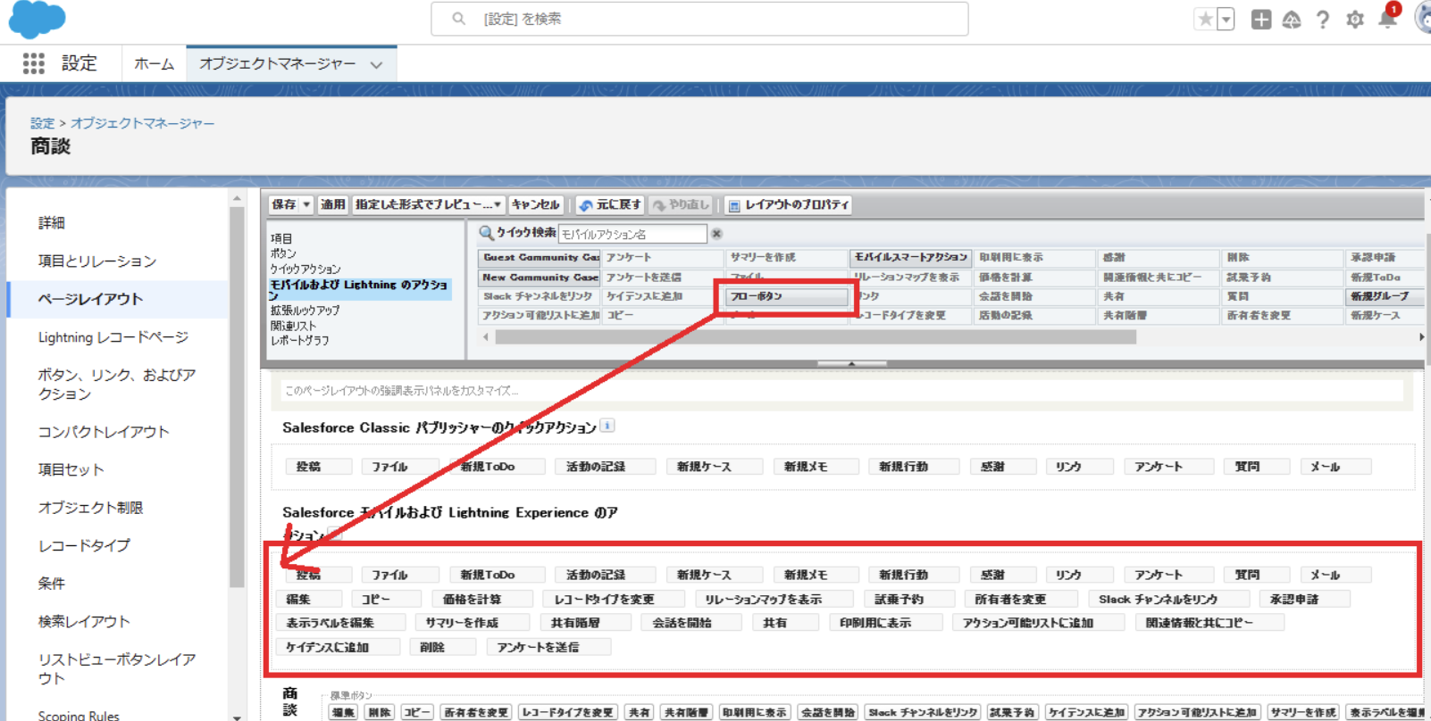This screenshot has width=1431, height=721.
Task: Click in the クイック検索 quick find input
Action: coord(632,234)
